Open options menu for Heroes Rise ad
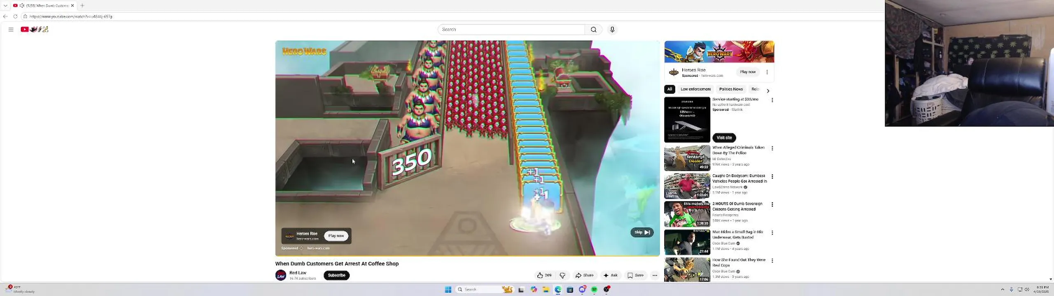 [x=767, y=72]
